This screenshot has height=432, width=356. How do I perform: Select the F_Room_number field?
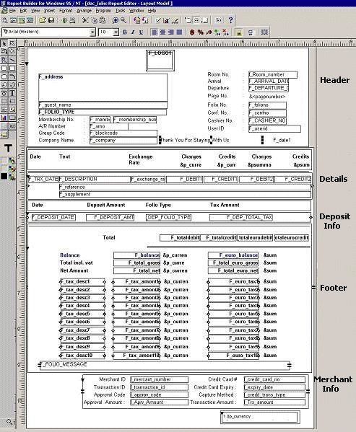point(273,75)
